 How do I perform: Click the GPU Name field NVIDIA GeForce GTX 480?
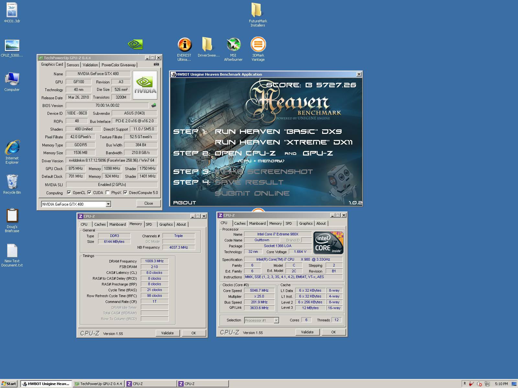coord(98,74)
